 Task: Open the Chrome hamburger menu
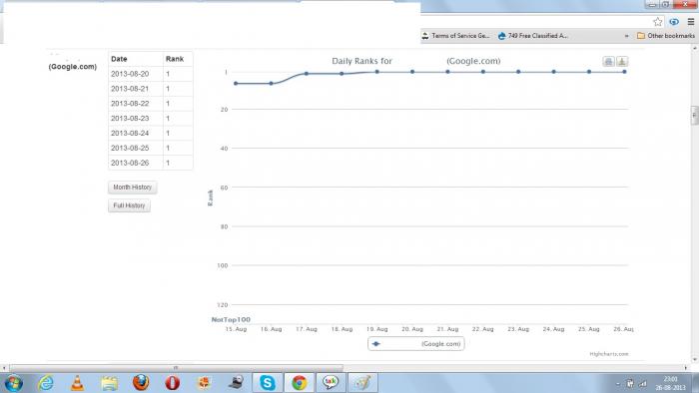tap(691, 22)
